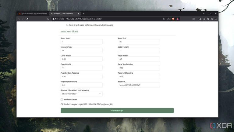Switch to the Proxmox Virtual Environment tab
This screenshot has width=234, height=132.
tap(33, 14)
